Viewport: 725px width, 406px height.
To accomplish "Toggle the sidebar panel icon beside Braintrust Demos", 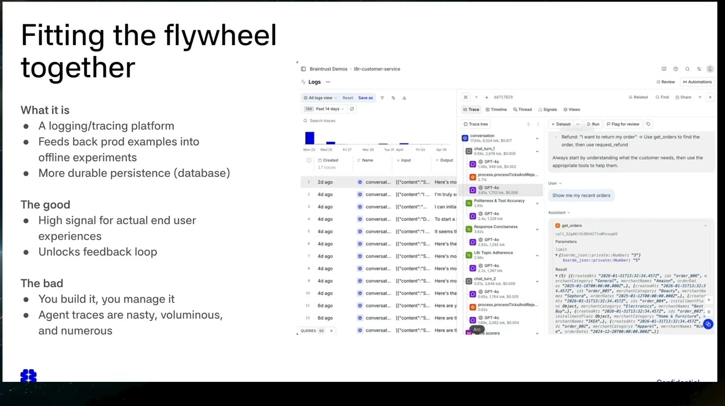I will point(303,69).
